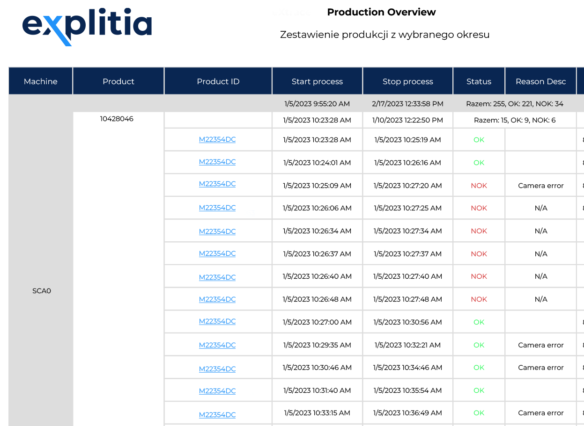
Task: Click OK status for 10:27:00 AM row
Action: pos(479,322)
